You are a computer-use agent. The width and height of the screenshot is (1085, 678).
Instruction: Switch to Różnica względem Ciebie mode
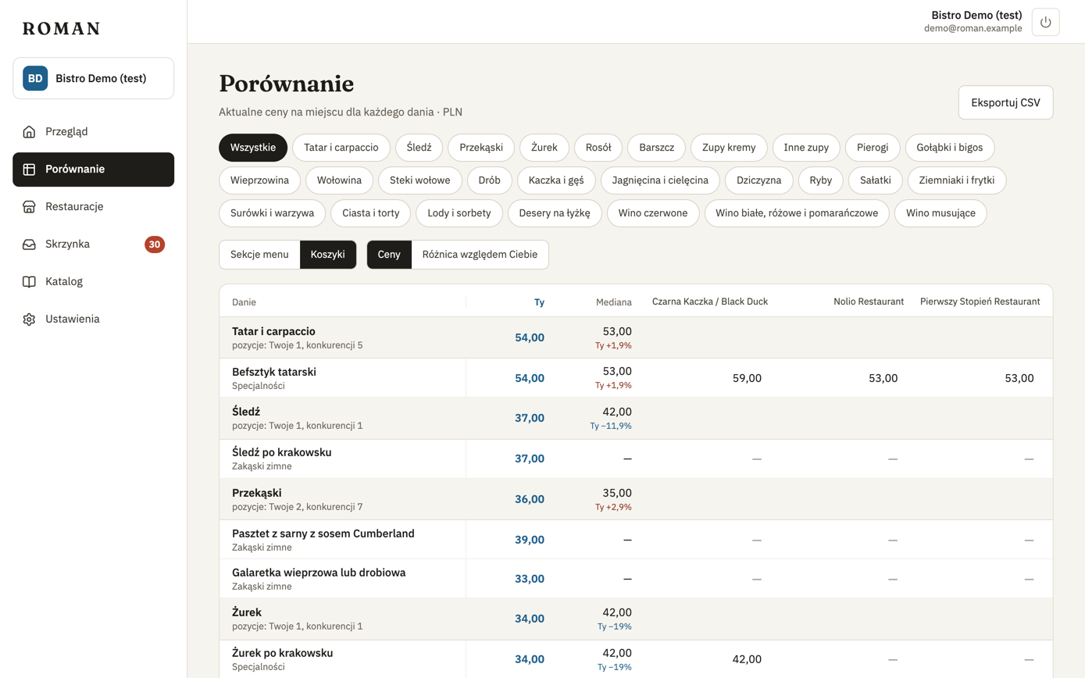pos(480,255)
